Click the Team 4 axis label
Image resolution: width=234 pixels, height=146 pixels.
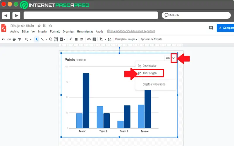pos(144,131)
